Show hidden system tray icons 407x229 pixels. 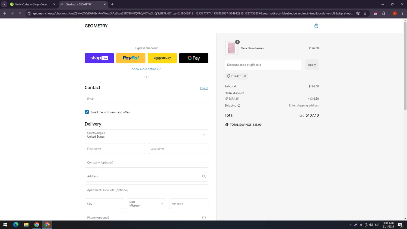point(350,225)
